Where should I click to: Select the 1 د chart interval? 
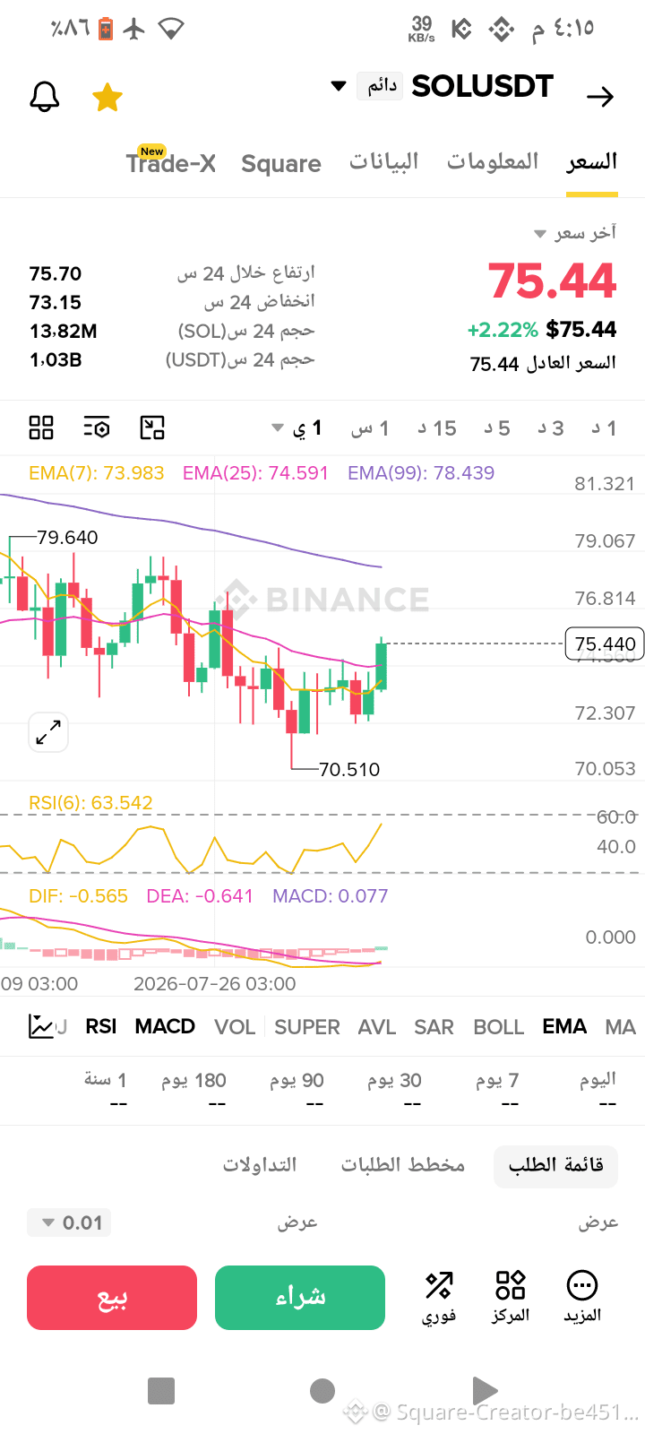[604, 428]
